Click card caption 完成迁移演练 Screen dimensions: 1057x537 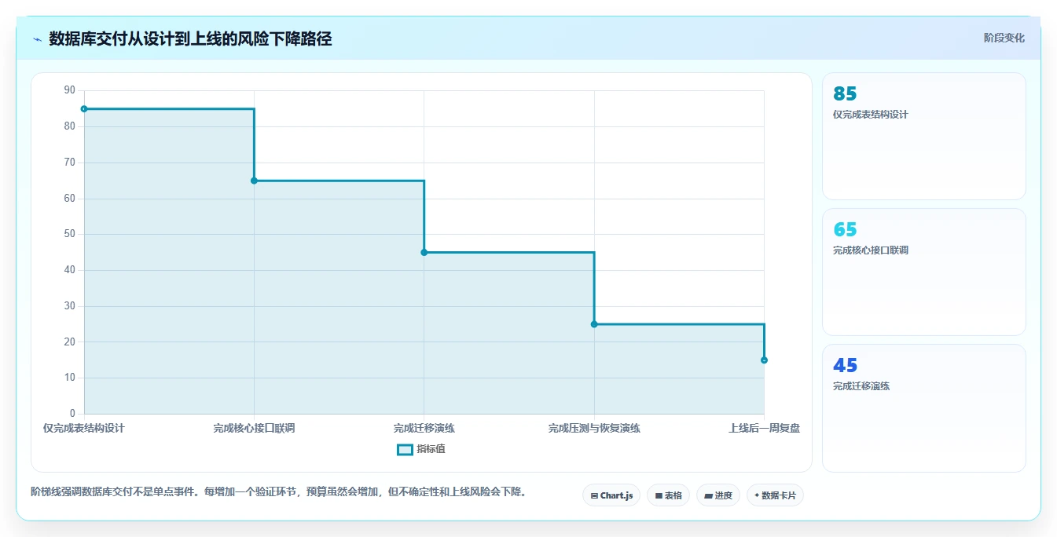tap(861, 386)
